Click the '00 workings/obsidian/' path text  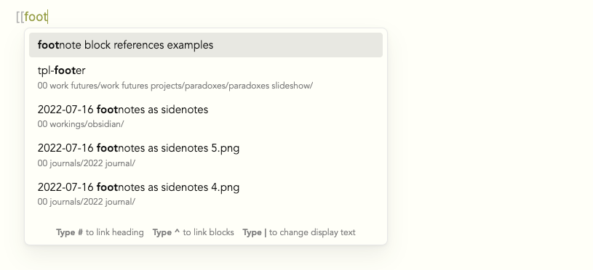pos(81,124)
